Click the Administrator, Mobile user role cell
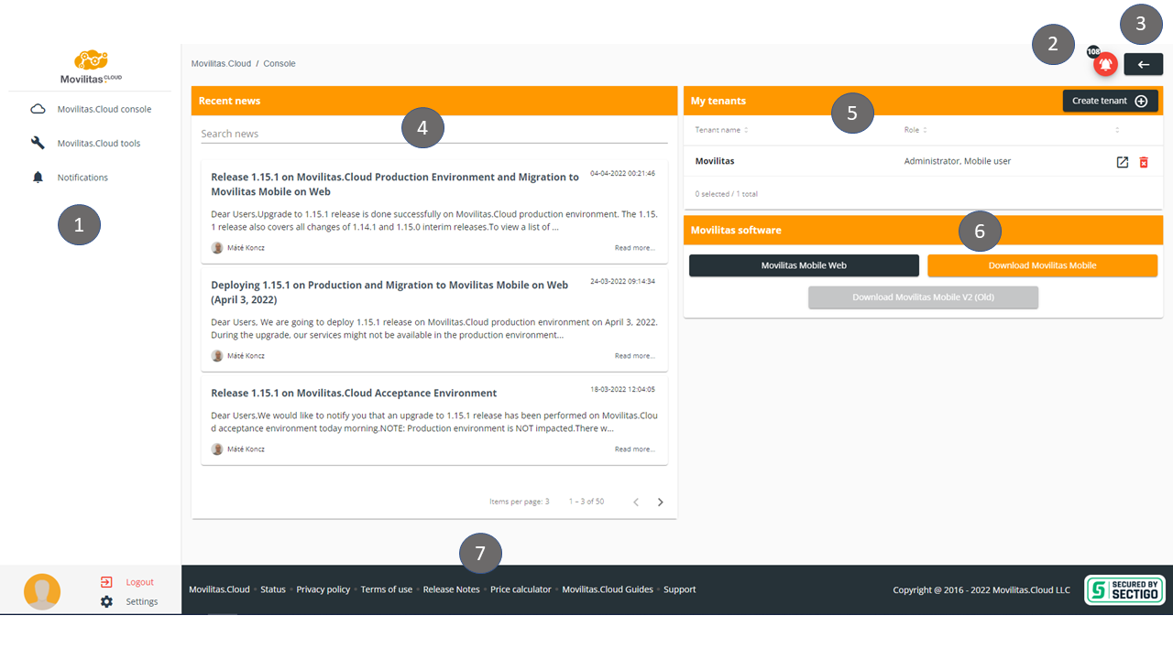The height and width of the screenshot is (659, 1173). point(958,161)
